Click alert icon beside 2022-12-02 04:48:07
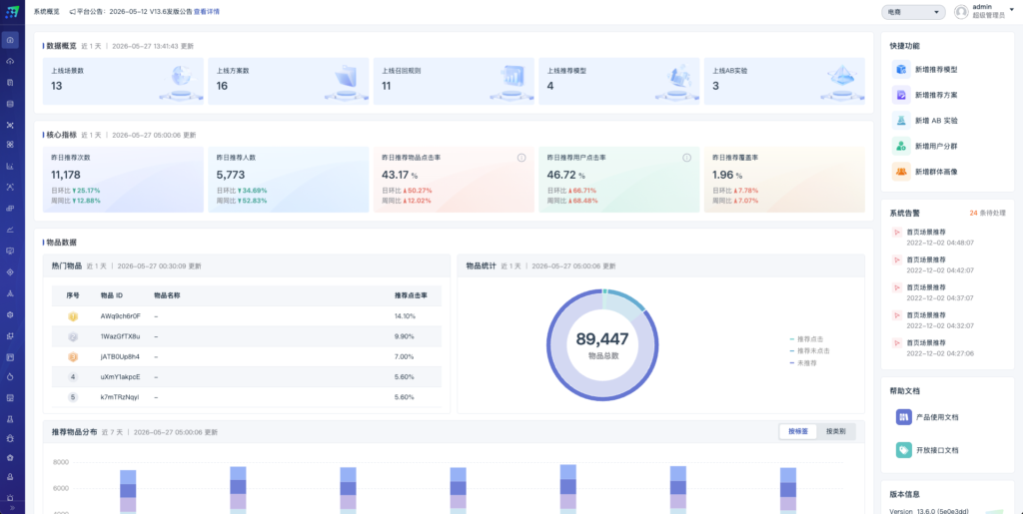1023x514 pixels. tap(896, 232)
